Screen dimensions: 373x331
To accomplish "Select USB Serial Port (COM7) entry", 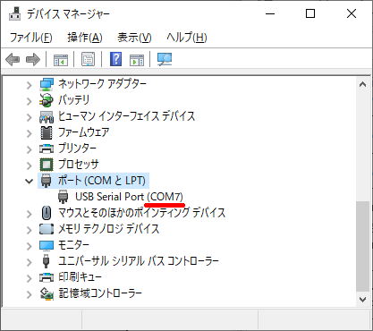I will (x=129, y=197).
